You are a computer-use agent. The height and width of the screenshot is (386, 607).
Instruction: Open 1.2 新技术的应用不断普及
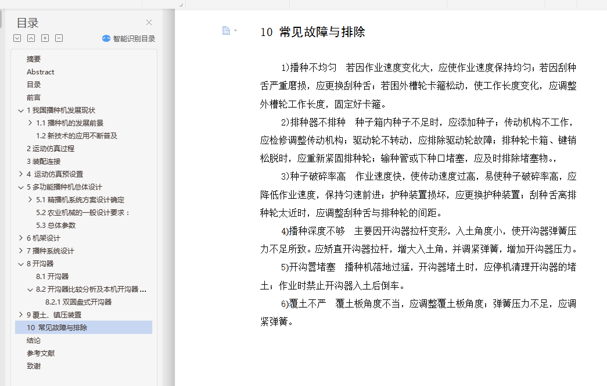pyautogui.click(x=77, y=135)
